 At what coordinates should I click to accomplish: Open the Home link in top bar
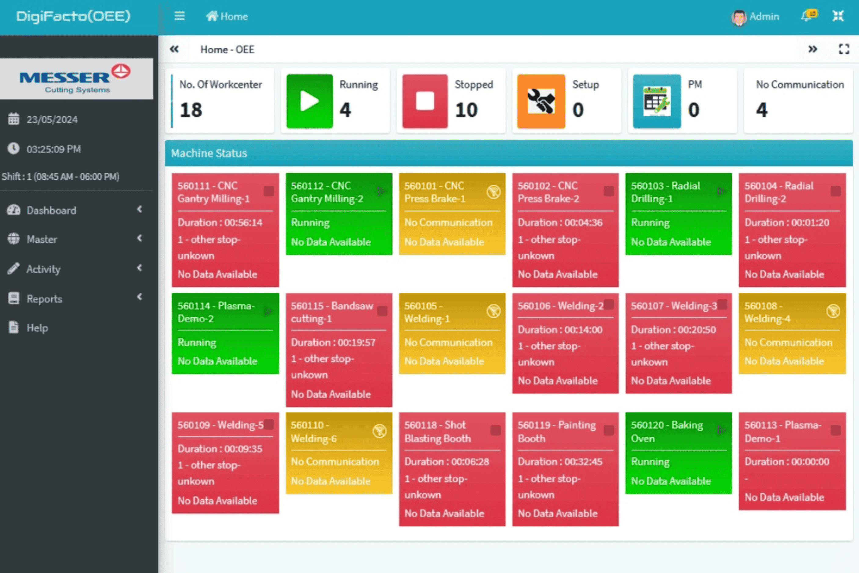click(x=227, y=17)
